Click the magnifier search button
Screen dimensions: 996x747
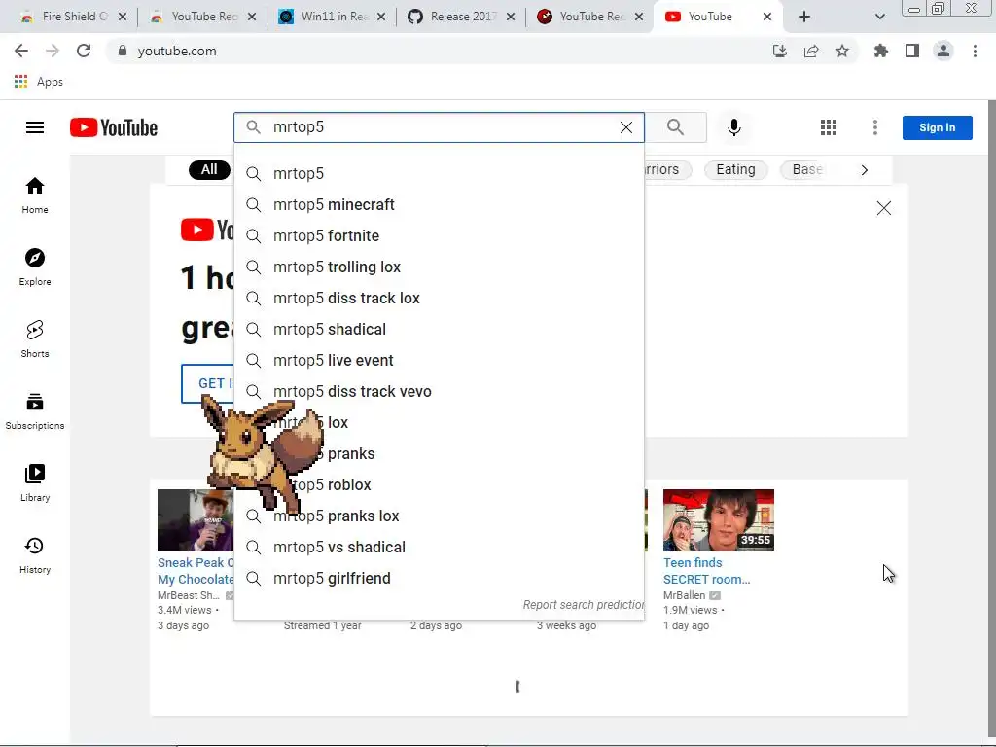[676, 127]
